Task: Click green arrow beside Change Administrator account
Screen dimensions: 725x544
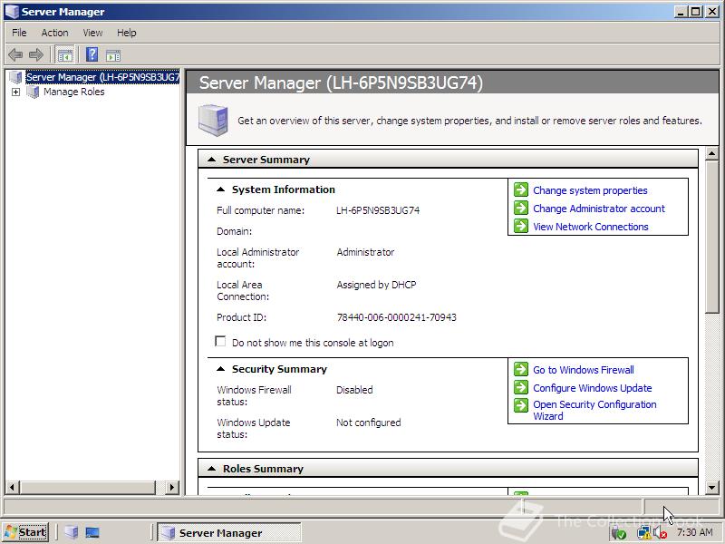Action: coord(521,208)
